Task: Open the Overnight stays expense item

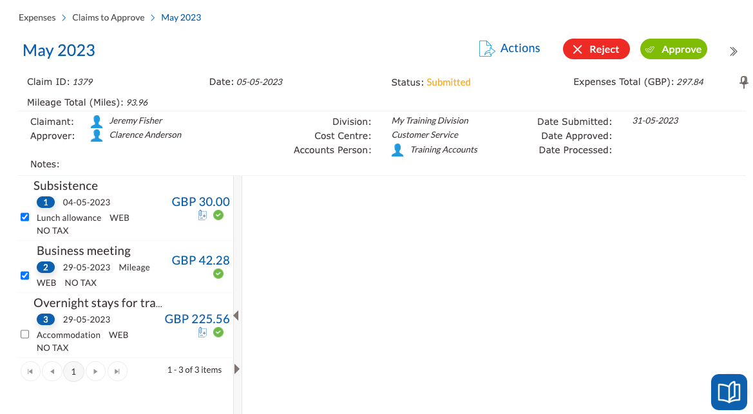Action: point(98,303)
